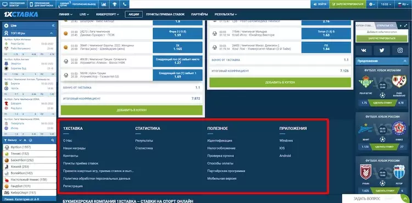412x203 pixels.
Task: Click ЗАРЕГИСТРИРОВАТЬСЯ in the bet slip
Action: coord(382,39)
